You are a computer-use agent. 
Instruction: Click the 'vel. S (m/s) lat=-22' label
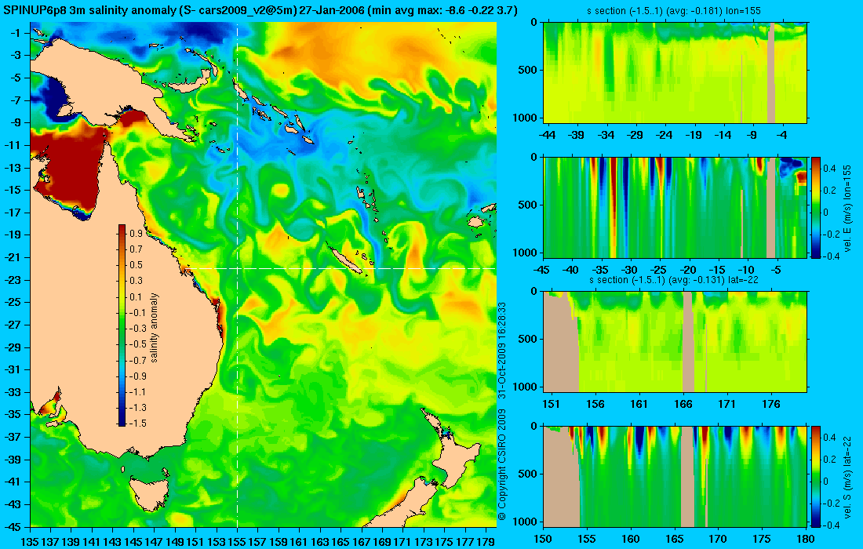pyautogui.click(x=847, y=476)
